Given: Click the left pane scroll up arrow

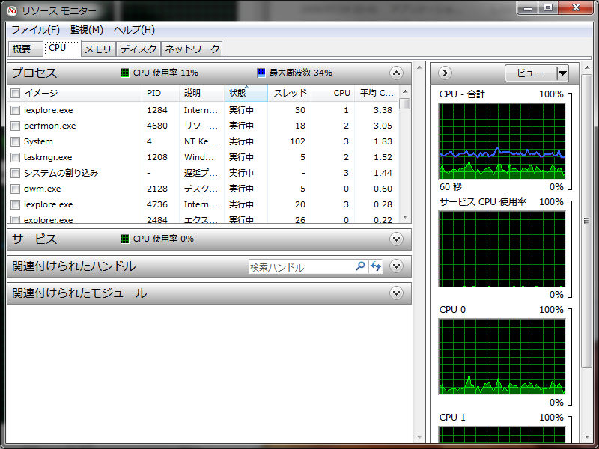Looking at the screenshot, I should point(420,68).
